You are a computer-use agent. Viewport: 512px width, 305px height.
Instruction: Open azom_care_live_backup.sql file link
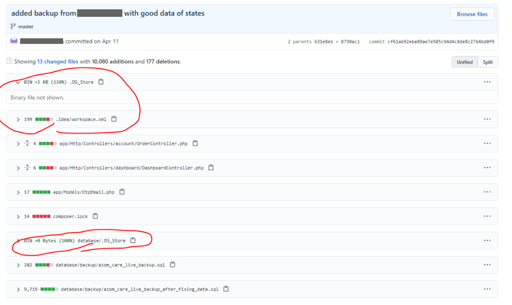pyautogui.click(x=110, y=265)
